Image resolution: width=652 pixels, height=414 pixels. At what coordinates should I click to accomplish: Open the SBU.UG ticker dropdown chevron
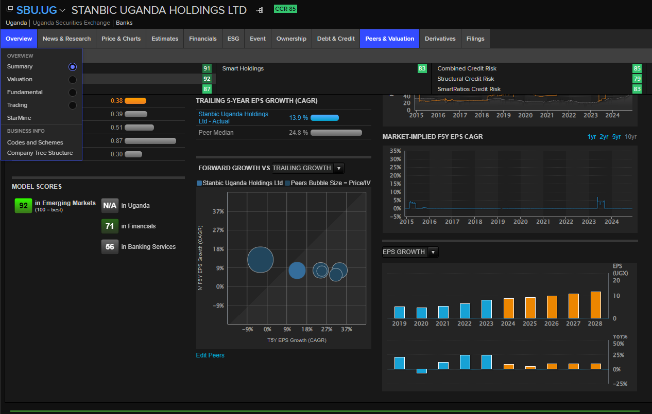[62, 10]
